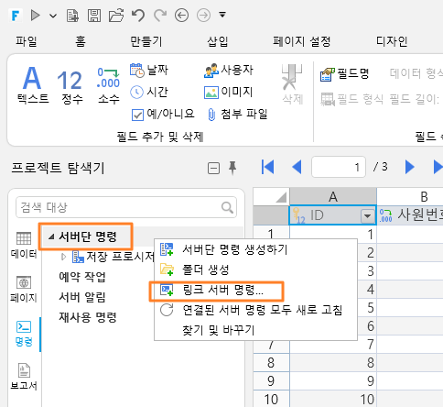Viewport: 443px width, 407px height.
Task: Click the Redo arrow icon
Action: [x=160, y=16]
